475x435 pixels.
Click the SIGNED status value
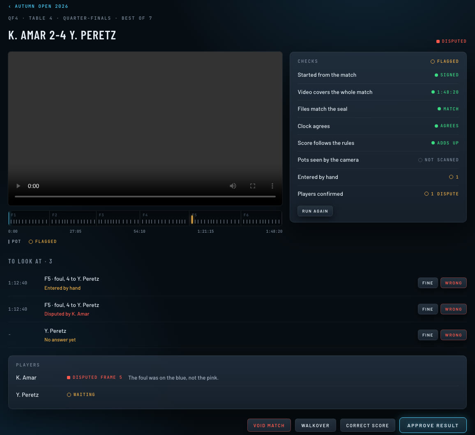tap(447, 75)
